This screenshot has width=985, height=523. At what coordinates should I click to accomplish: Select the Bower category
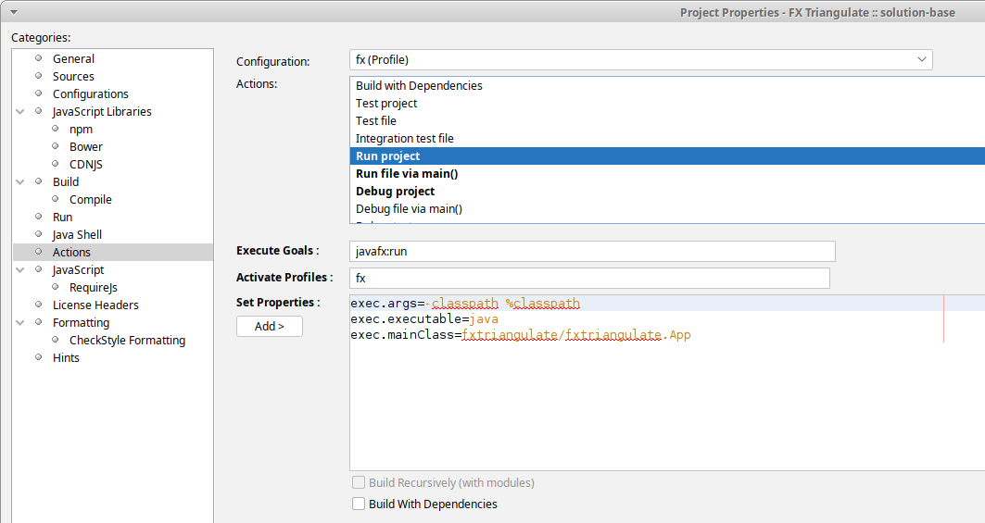86,146
